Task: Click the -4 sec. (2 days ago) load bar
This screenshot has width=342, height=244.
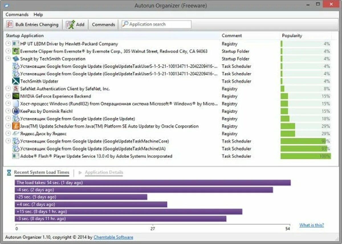Action: pyautogui.click(x=144, y=190)
